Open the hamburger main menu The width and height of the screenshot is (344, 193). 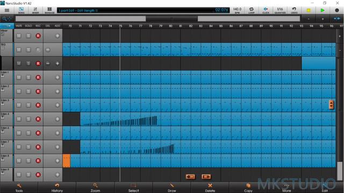coord(7,10)
